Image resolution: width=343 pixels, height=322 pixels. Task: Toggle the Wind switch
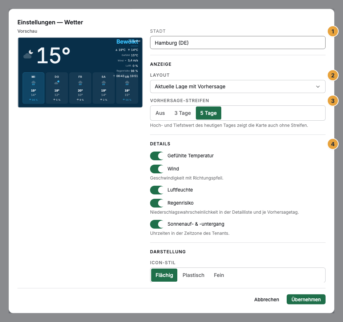157,169
